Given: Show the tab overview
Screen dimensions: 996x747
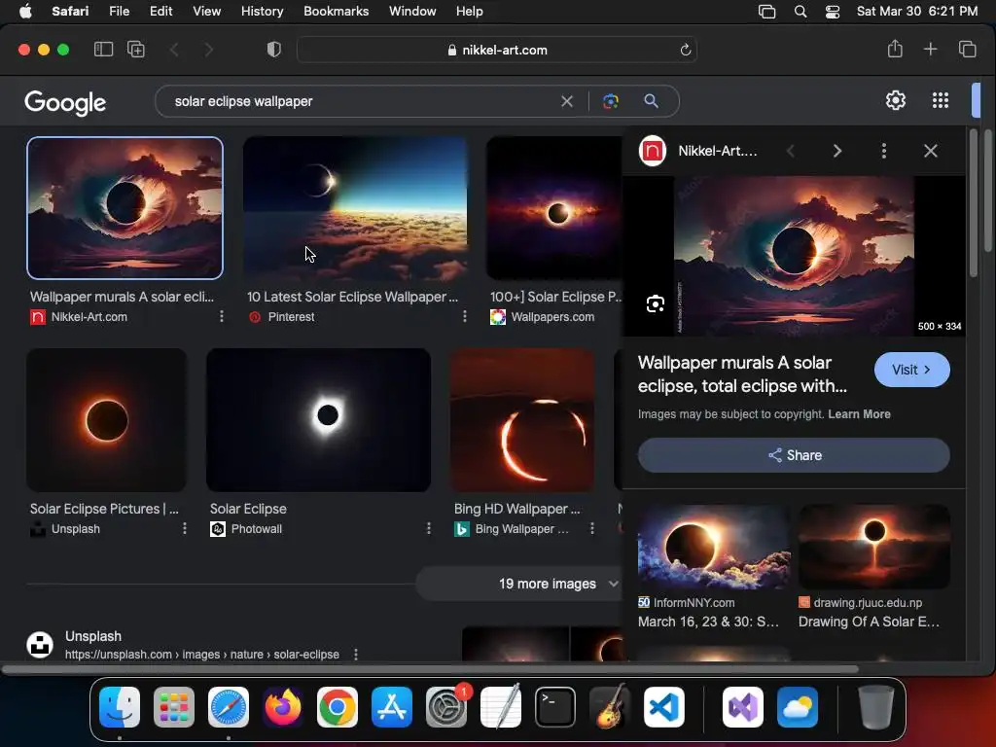Looking at the screenshot, I should (x=968, y=49).
